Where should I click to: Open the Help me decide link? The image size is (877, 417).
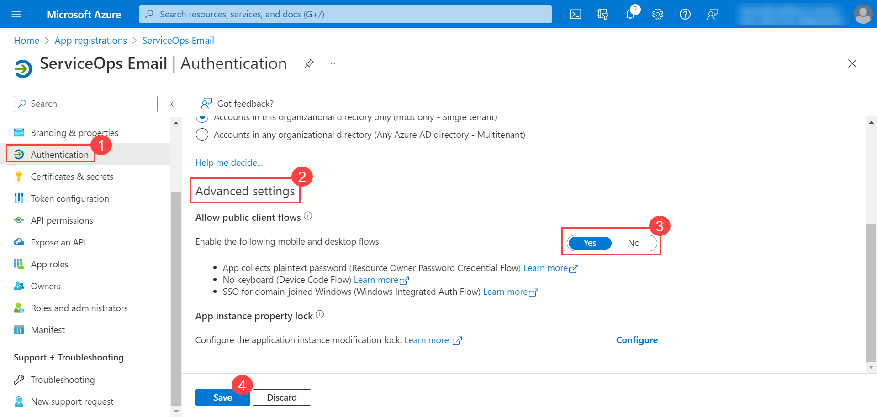pos(229,163)
